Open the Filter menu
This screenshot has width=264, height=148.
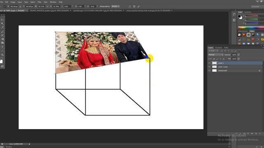40,2
